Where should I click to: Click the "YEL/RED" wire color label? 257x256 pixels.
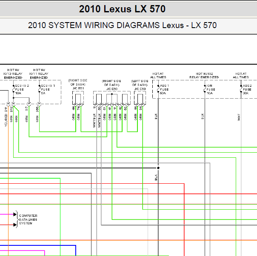pos(6,120)
